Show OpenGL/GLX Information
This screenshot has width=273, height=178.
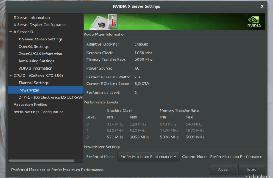[x=40, y=54]
